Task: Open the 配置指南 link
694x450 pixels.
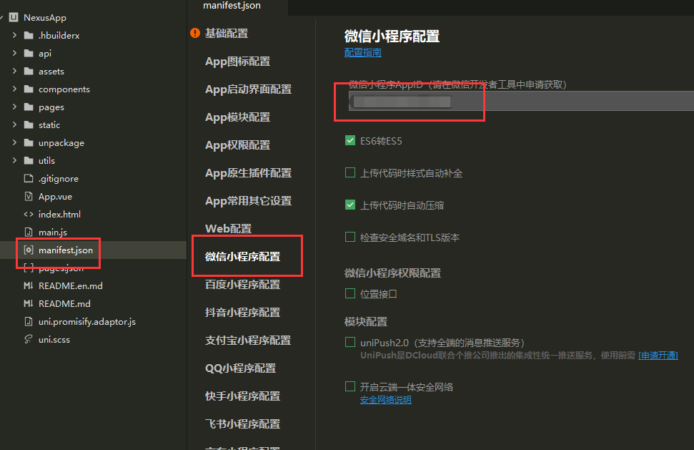Action: pyautogui.click(x=362, y=52)
